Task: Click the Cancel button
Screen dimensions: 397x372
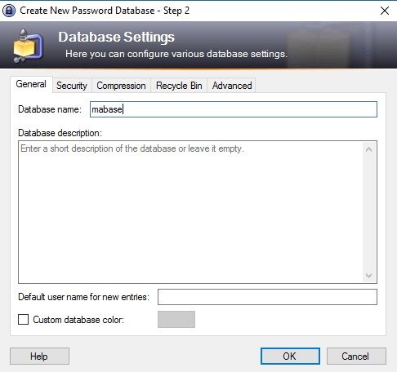Action: point(356,356)
